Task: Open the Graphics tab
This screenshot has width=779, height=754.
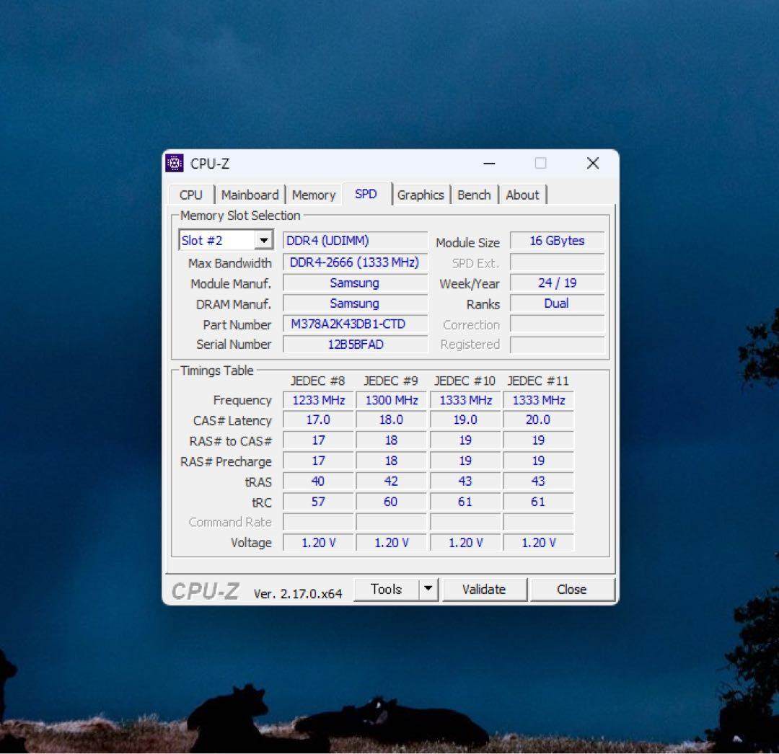Action: click(x=421, y=194)
